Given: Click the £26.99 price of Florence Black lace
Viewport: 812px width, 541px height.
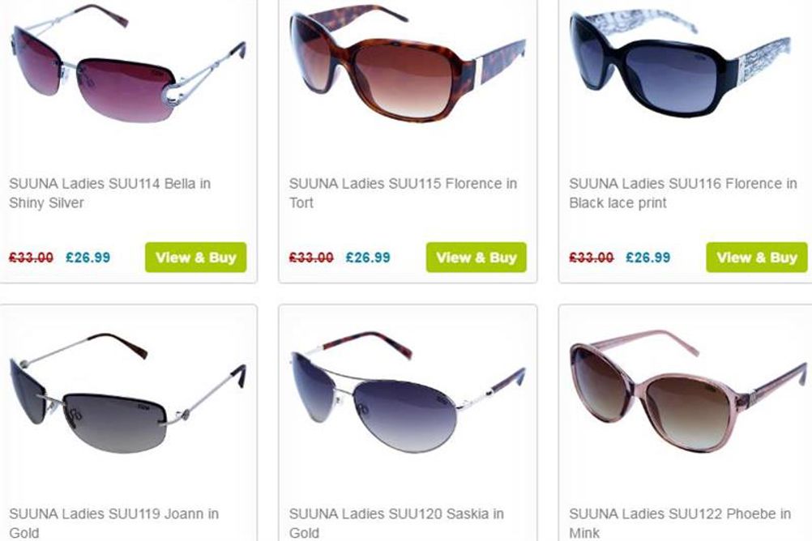Looking at the screenshot, I should coord(648,258).
